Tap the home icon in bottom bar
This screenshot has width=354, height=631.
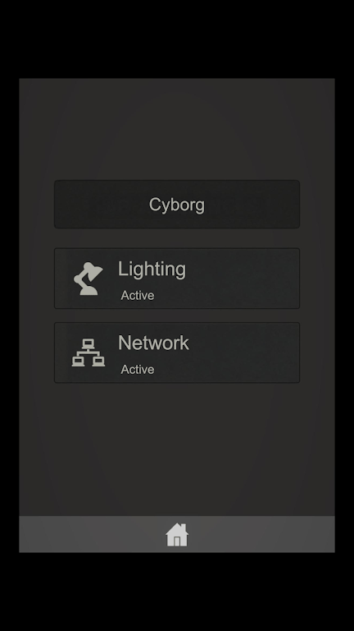[x=177, y=535]
